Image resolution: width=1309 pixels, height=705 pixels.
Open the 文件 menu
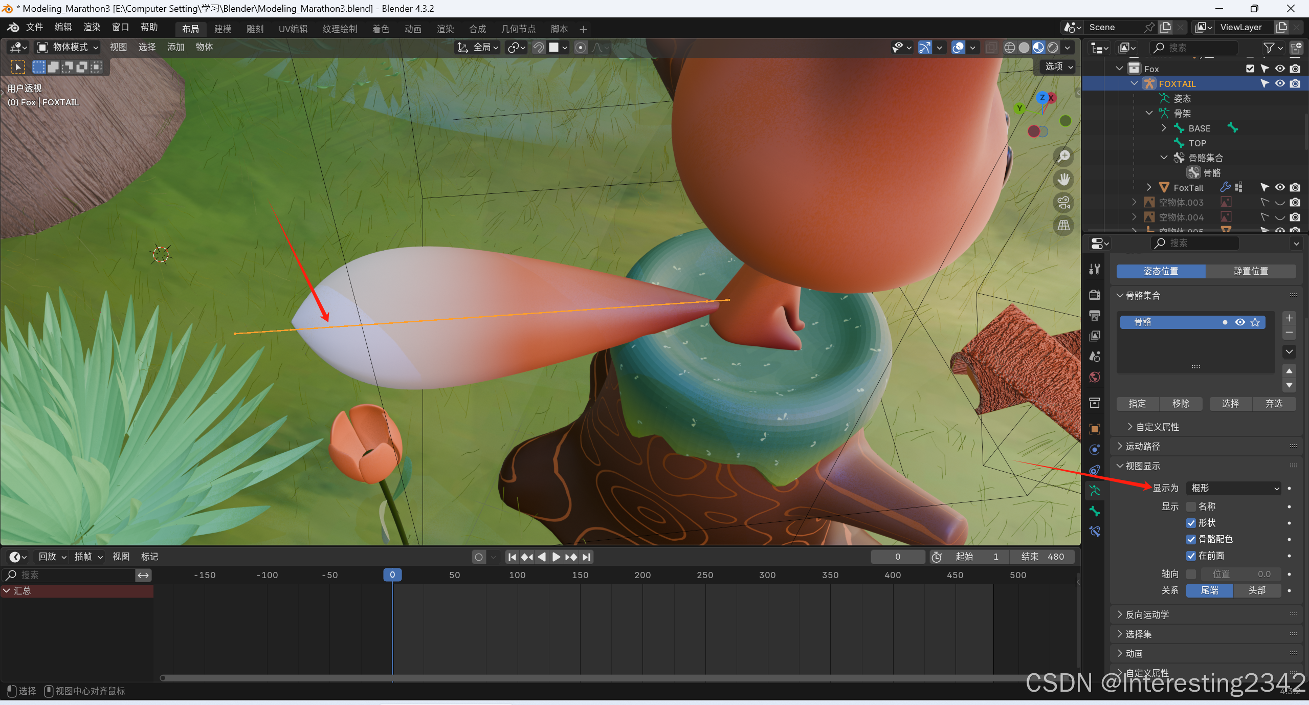34,27
